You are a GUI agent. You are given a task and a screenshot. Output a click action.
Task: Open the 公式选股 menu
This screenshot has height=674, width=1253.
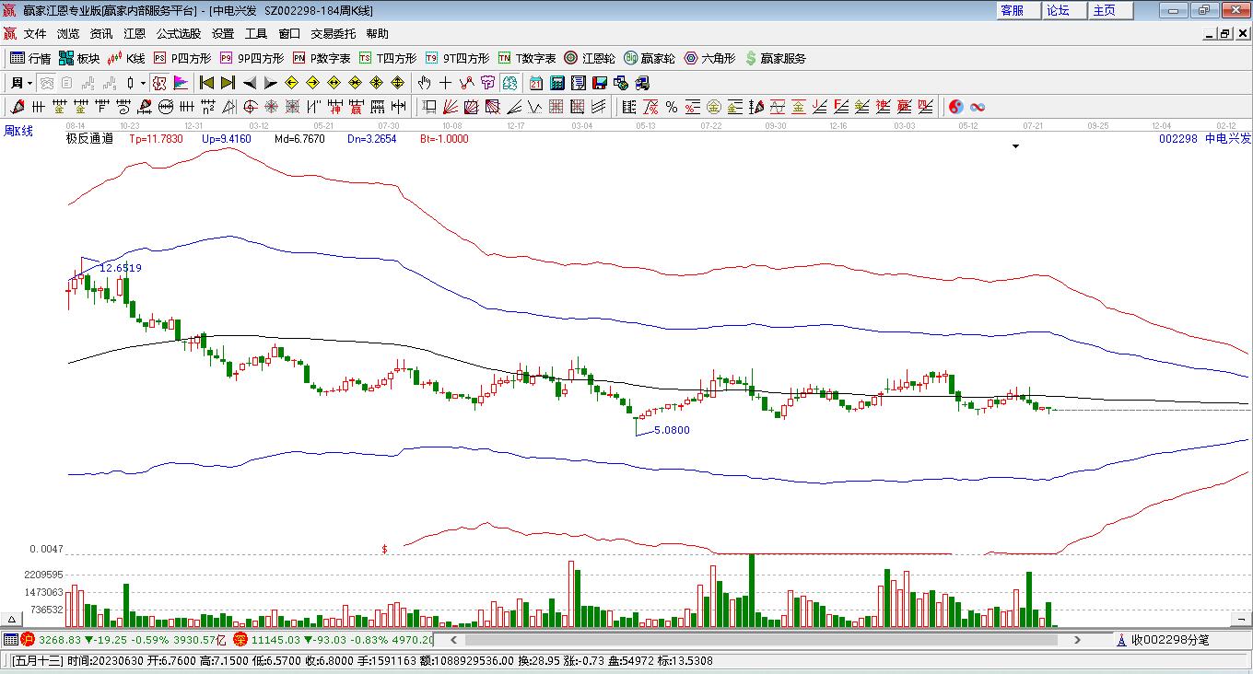[x=178, y=34]
